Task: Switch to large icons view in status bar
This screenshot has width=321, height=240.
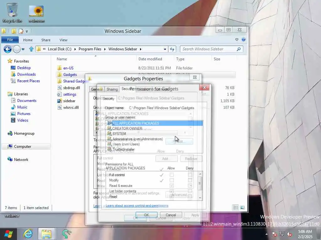Action: click(x=242, y=207)
